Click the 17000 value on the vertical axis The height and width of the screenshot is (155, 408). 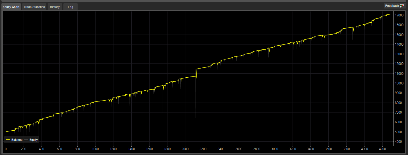[399, 15]
